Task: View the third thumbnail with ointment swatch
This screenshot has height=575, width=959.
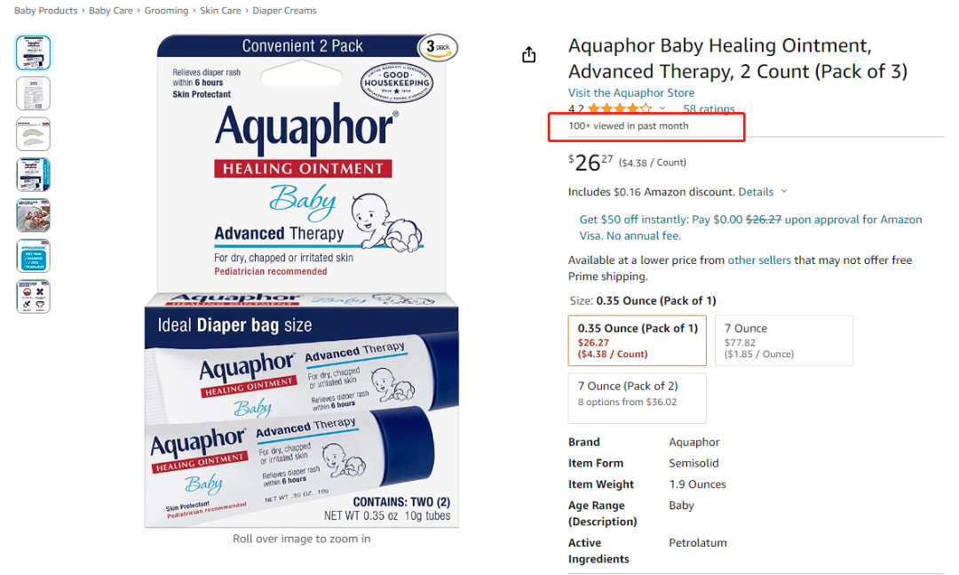Action: tap(33, 134)
